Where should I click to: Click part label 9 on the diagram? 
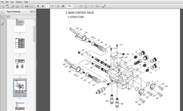click(140, 65)
